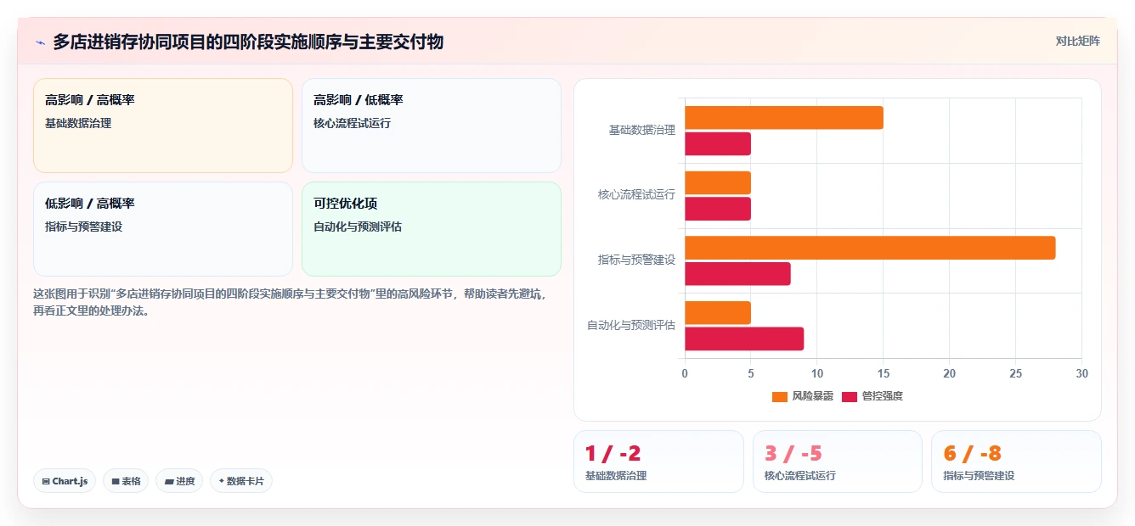Click the 指标与预警建设 chart axis label
Screen dimensions: 1135x526
click(x=636, y=260)
